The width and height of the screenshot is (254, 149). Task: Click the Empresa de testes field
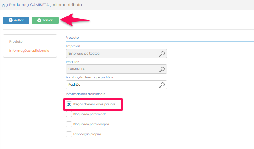112,54
